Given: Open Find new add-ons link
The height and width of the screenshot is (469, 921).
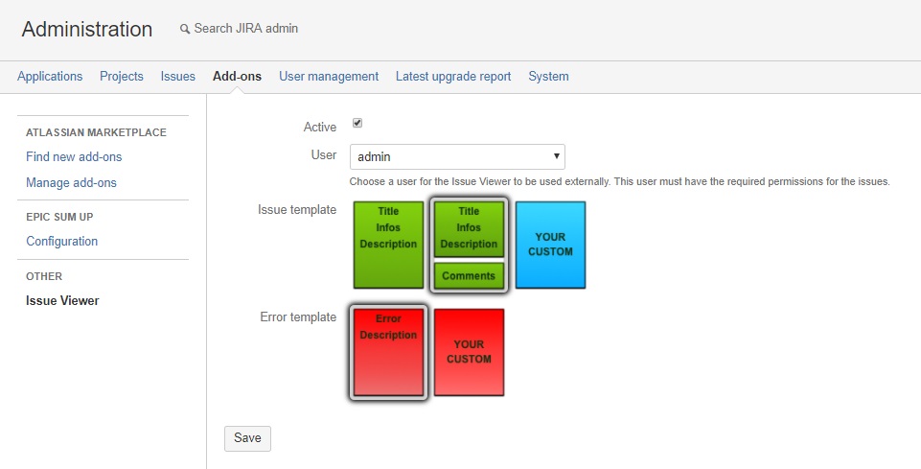Looking at the screenshot, I should [74, 156].
